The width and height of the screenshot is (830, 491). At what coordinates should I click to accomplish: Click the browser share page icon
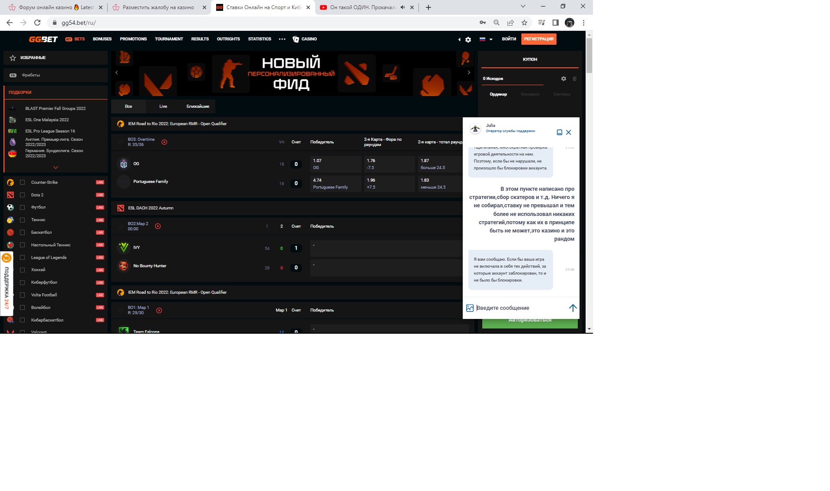click(x=510, y=23)
